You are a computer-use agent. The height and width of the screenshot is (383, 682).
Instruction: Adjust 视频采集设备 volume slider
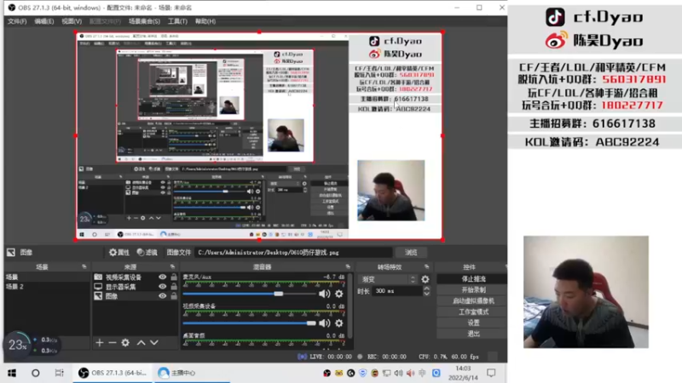(x=311, y=323)
